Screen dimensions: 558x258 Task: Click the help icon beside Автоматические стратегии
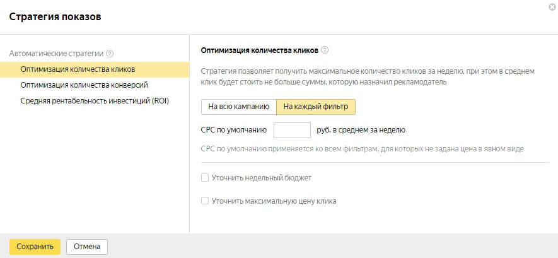point(110,54)
